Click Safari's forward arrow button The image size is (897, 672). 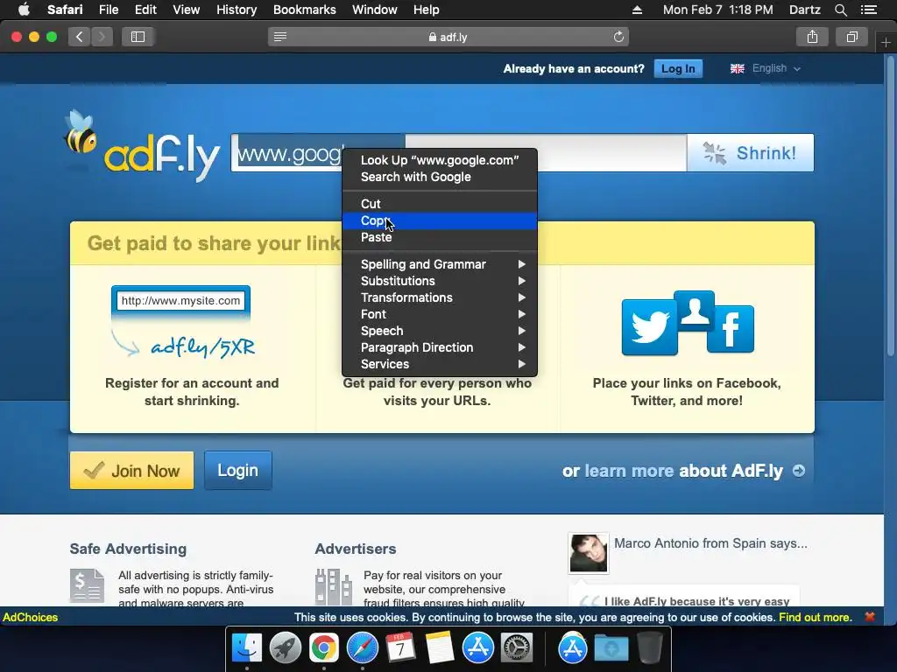(x=102, y=37)
